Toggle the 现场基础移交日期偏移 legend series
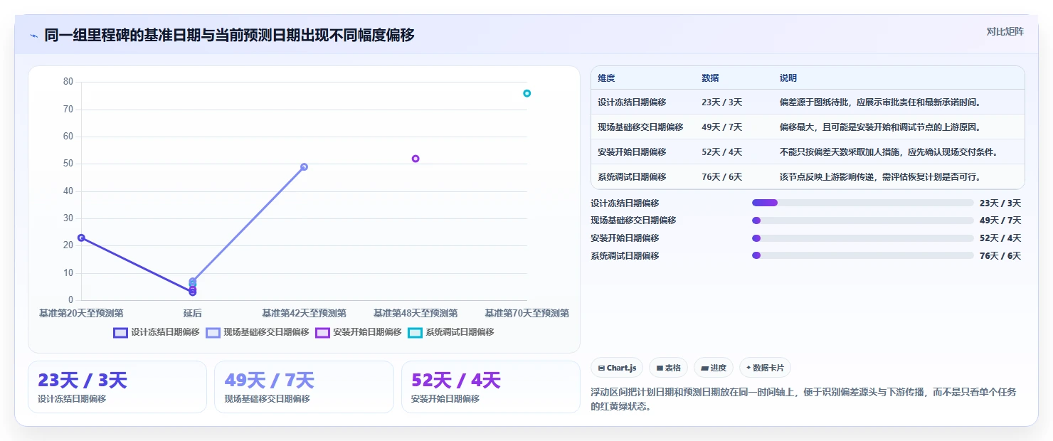Screen dimensions: 1053x441 pos(258,332)
